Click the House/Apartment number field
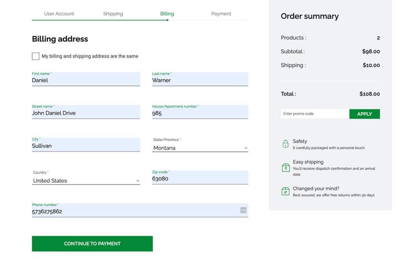The width and height of the screenshot is (402, 262). [x=200, y=113]
